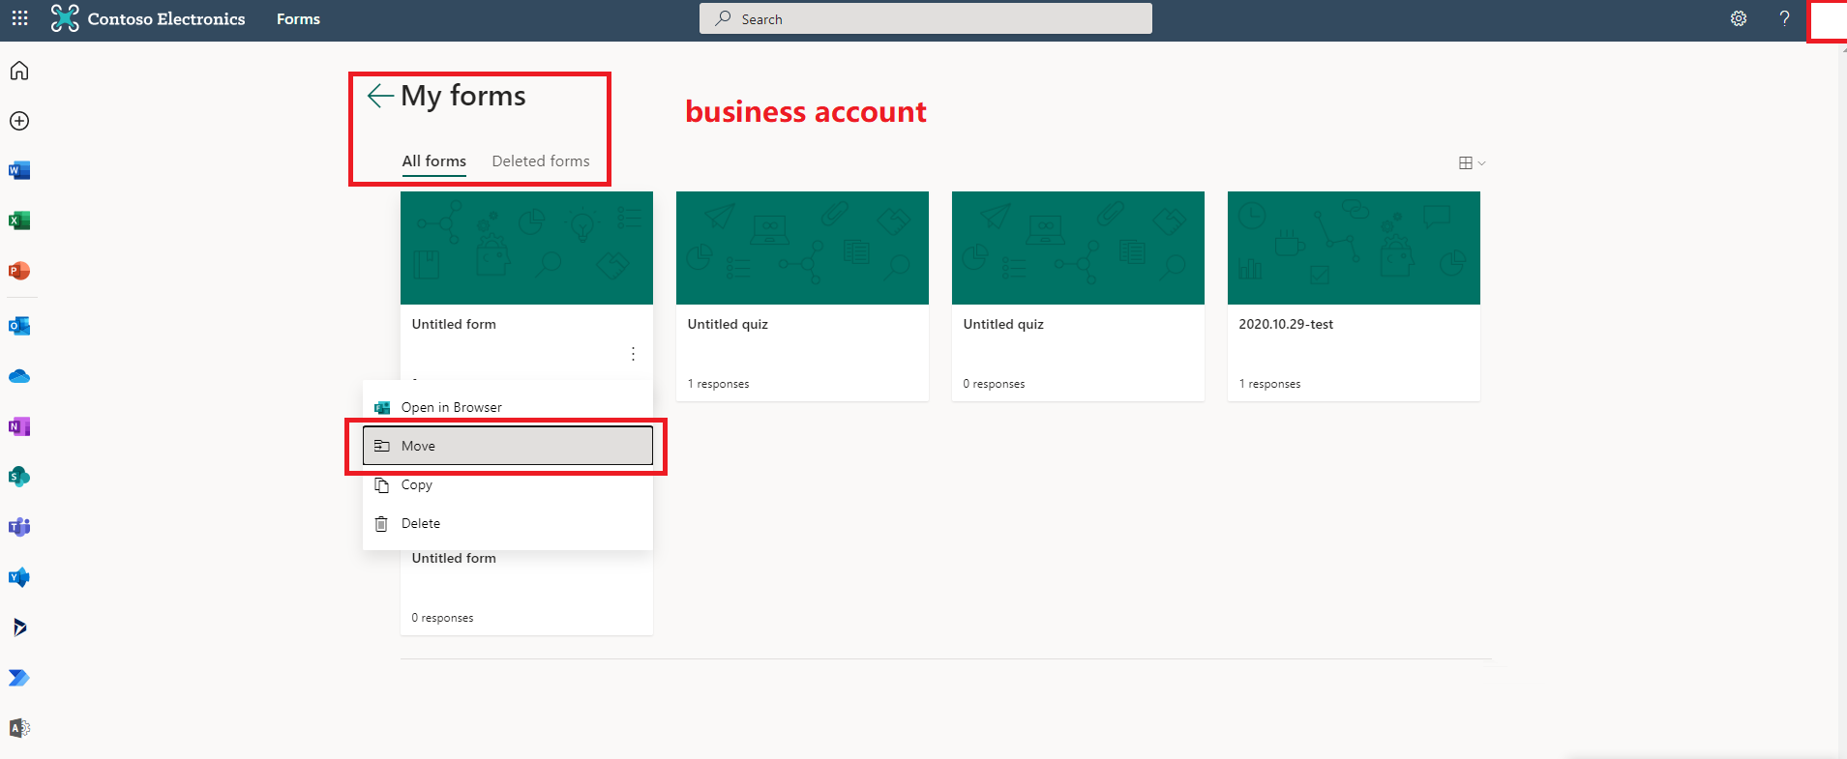Choose Copy from the context menu
1847x759 pixels.
point(508,484)
